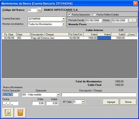Close the Movimientos de Banco window
The height and width of the screenshot is (119, 139).
pos(135,3)
